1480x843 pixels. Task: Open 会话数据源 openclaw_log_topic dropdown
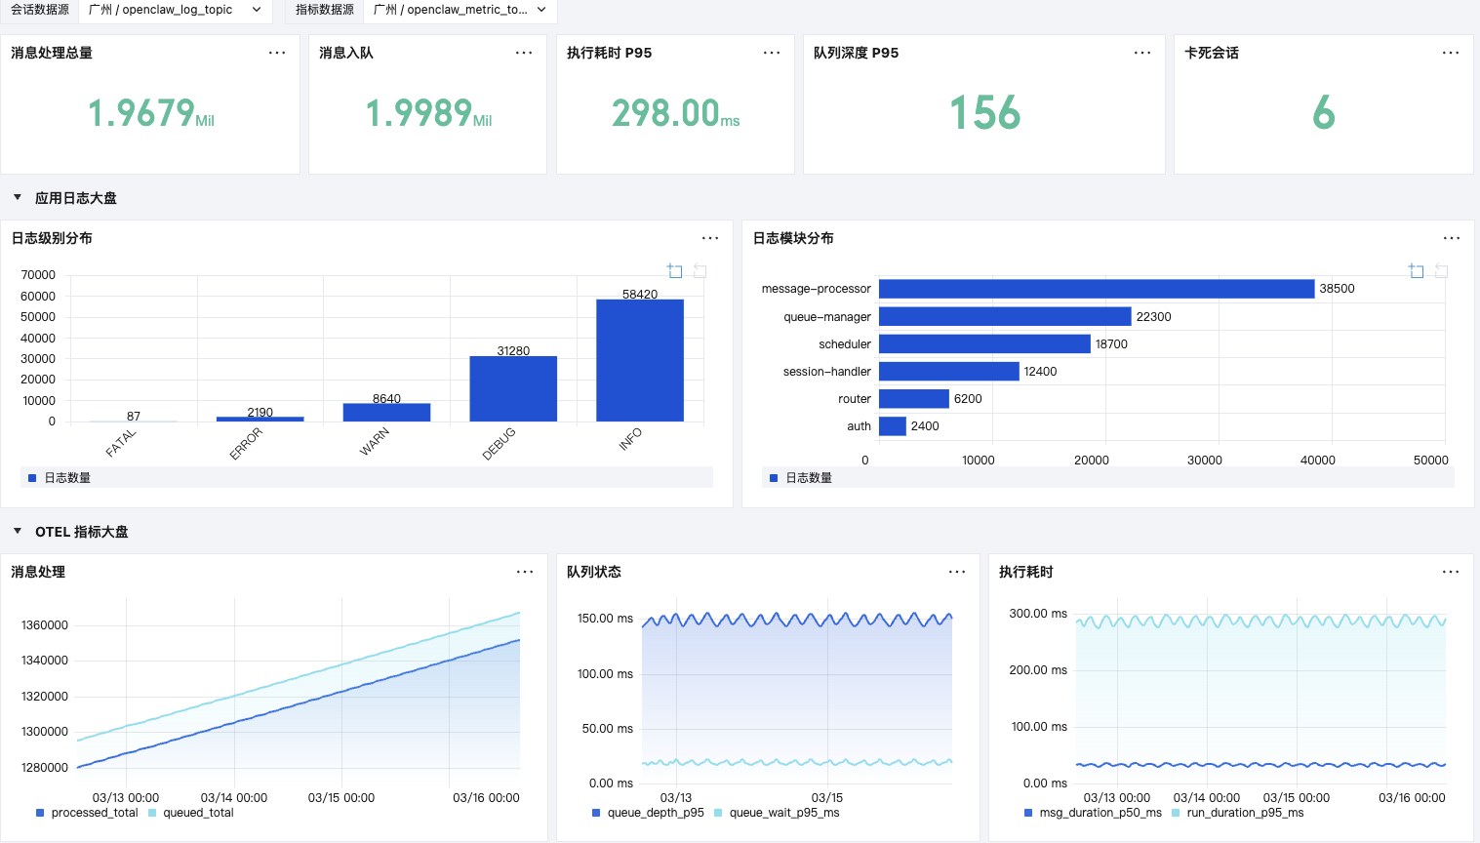coord(174,10)
